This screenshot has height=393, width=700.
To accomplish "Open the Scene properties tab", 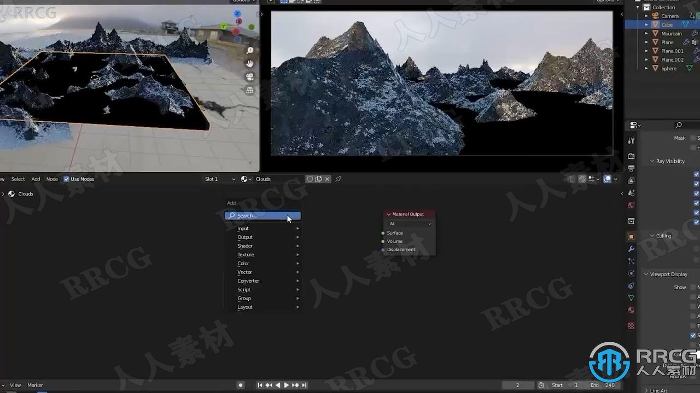I will pyautogui.click(x=631, y=193).
